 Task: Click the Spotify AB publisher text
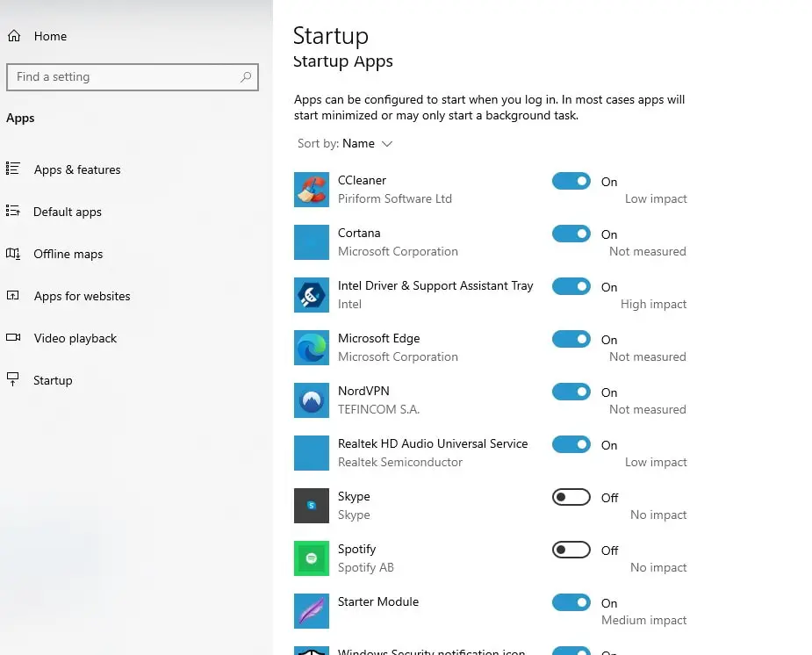pos(365,567)
